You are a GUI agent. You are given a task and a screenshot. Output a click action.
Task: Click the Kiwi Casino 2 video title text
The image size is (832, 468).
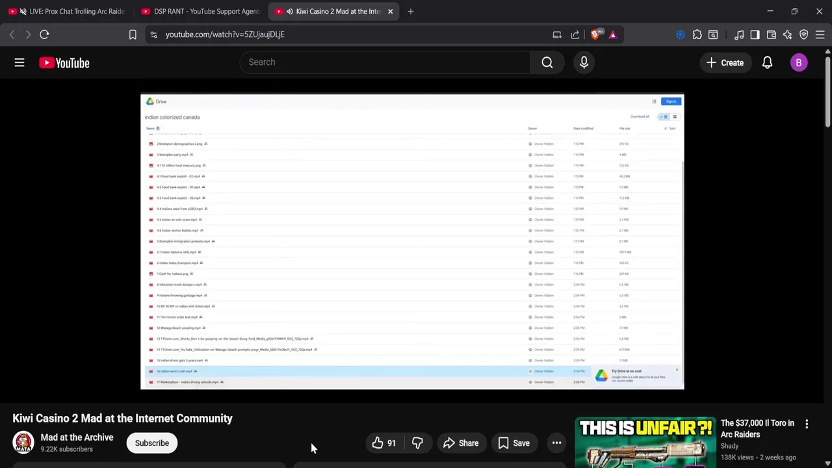122,419
